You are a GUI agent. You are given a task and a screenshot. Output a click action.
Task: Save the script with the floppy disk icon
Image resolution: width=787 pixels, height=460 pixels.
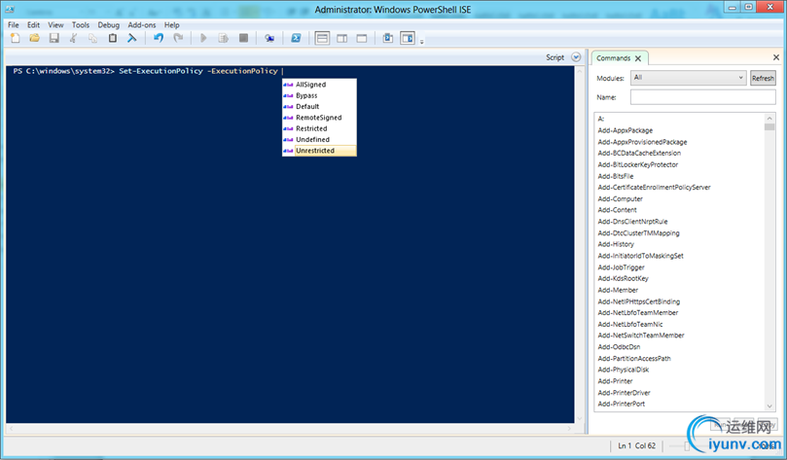(x=54, y=38)
